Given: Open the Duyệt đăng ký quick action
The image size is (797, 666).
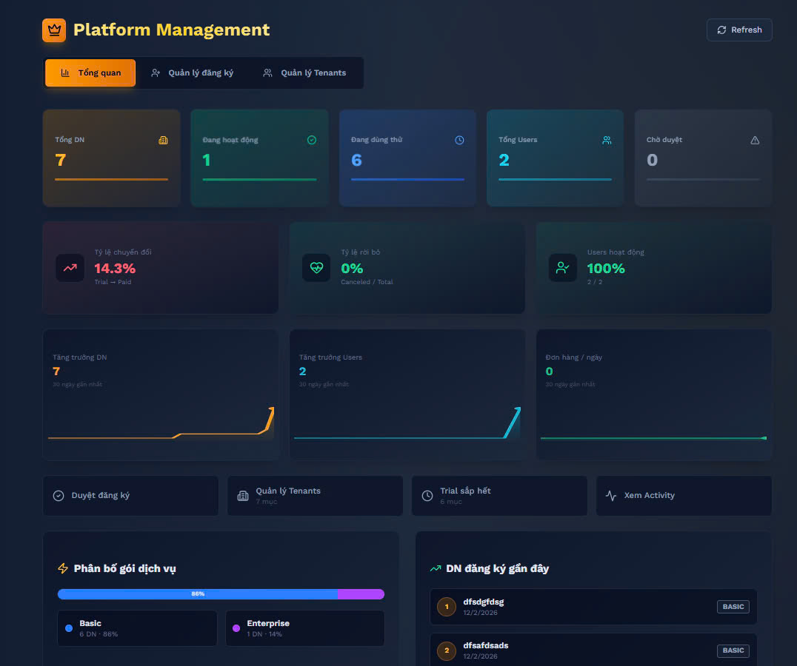Looking at the screenshot, I should click(130, 496).
